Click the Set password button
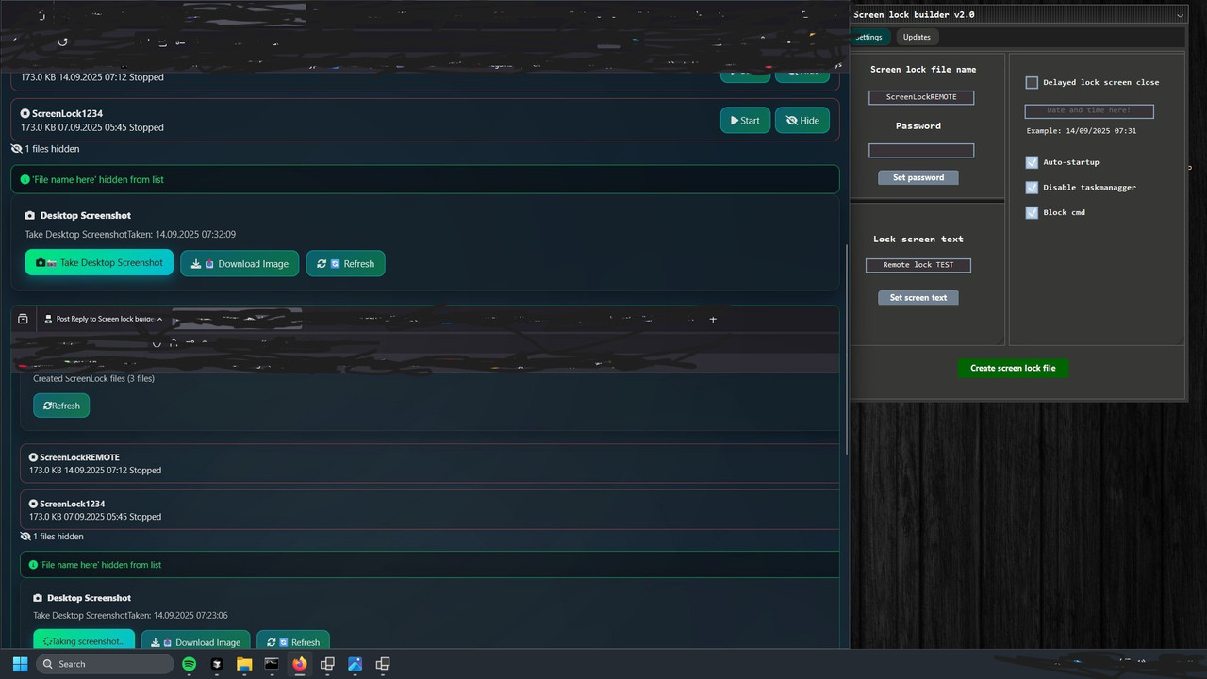This screenshot has height=679, width=1207. (x=918, y=177)
